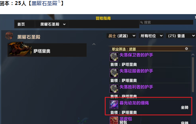The height and width of the screenshot is (124, 196).
Task: Collapse the boss list with up chevron
Action: click(94, 44)
